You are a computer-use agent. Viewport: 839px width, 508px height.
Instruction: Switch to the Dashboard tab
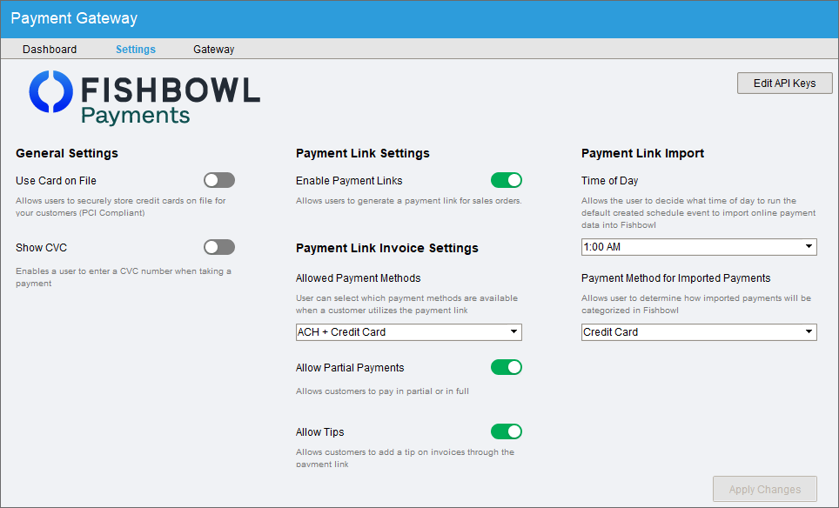[50, 50]
